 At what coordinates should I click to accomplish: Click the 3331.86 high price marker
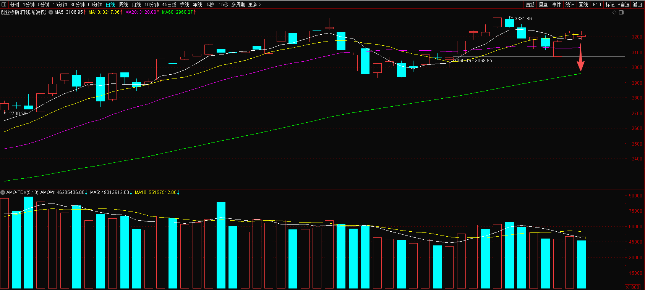point(523,19)
